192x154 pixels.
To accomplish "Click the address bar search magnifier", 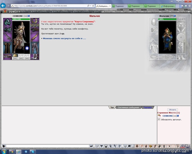I will click(88, 6).
